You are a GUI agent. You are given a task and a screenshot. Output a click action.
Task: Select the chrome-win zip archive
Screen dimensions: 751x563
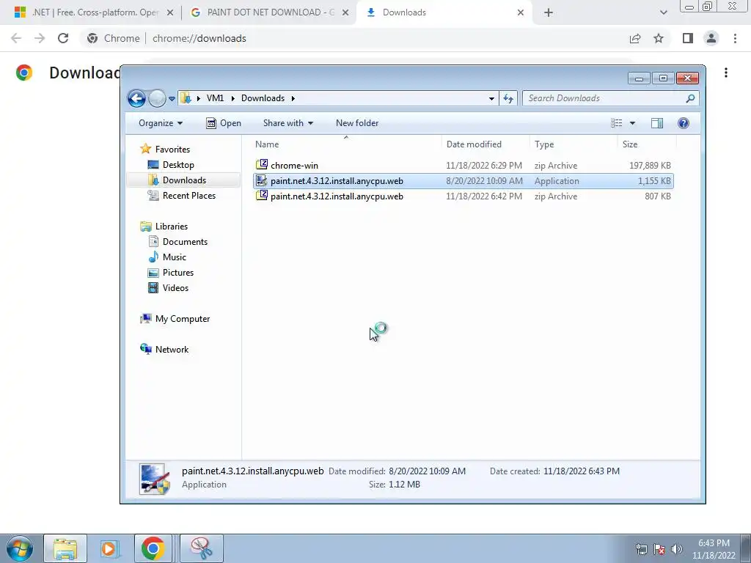pyautogui.click(x=464, y=166)
